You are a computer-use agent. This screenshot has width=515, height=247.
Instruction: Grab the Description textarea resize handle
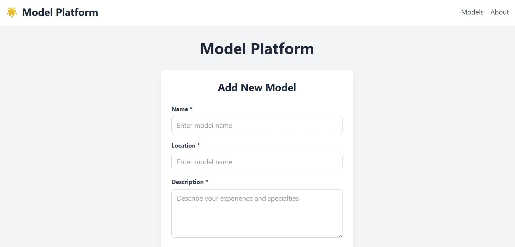tap(340, 236)
